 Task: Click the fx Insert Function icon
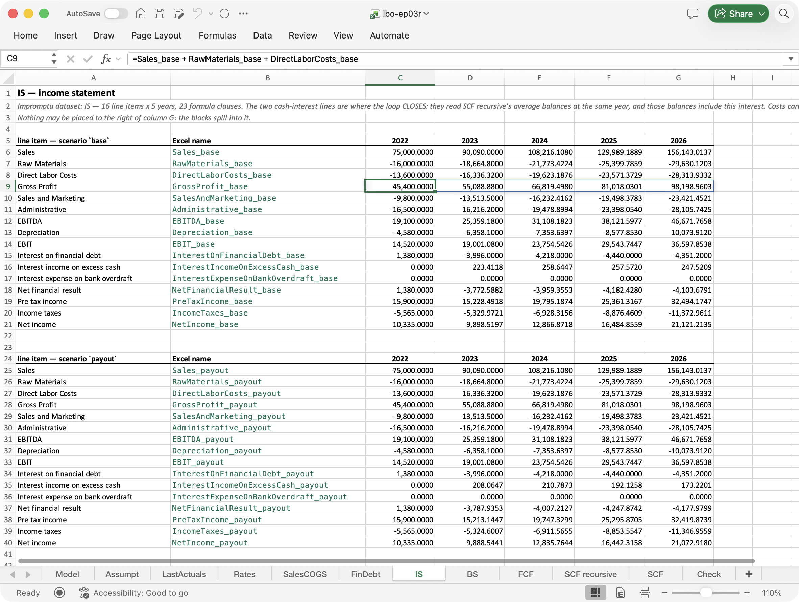[x=106, y=59]
